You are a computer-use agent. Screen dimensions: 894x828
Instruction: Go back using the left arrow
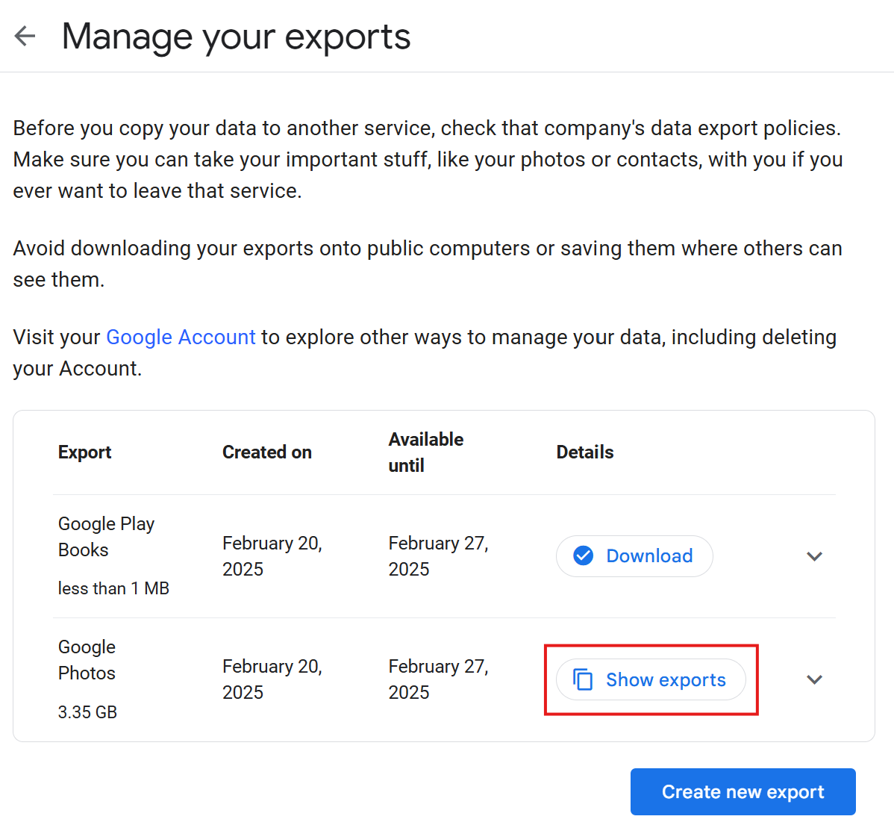click(x=25, y=36)
